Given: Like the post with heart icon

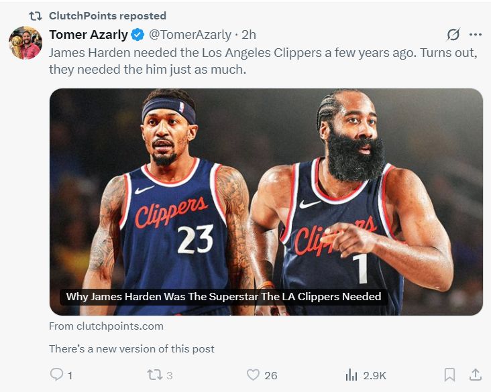Looking at the screenshot, I should 253,375.
